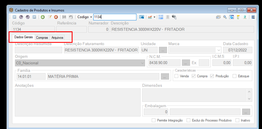Click the N.C.M. lookup ellipsis button

pos(186,63)
